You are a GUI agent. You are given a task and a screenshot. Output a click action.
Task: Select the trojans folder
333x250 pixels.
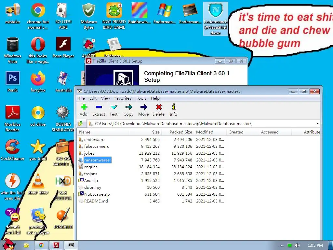coord(90,174)
